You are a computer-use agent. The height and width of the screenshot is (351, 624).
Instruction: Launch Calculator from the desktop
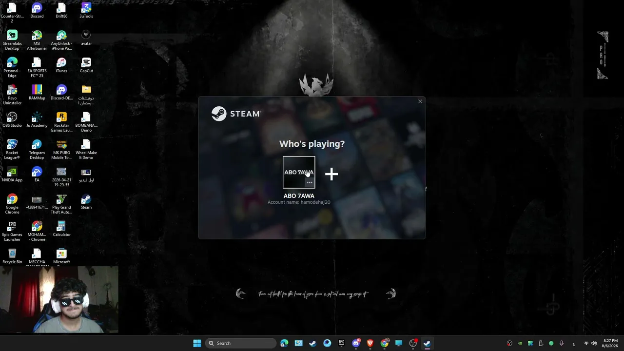pos(61,229)
